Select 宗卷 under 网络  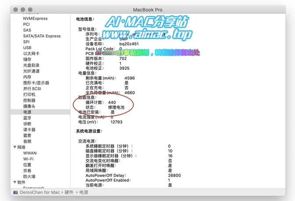pos(27,171)
